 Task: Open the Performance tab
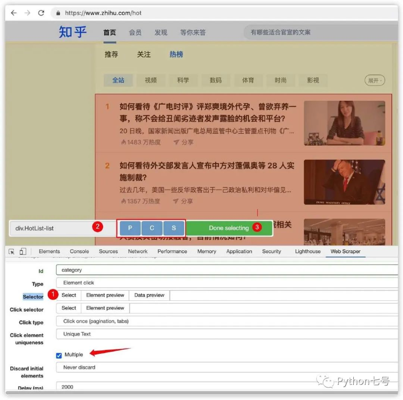[x=172, y=251]
